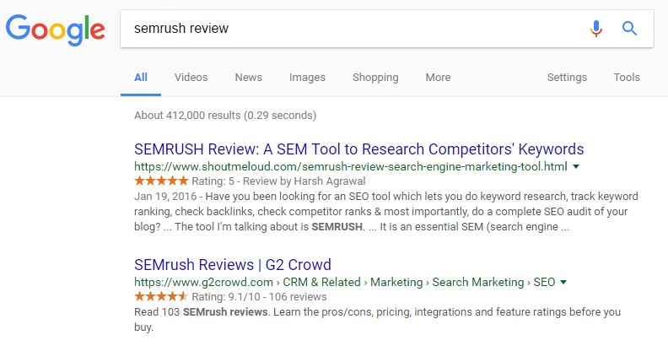668x346 pixels.
Task: Switch to the Videos tab
Action: click(191, 78)
